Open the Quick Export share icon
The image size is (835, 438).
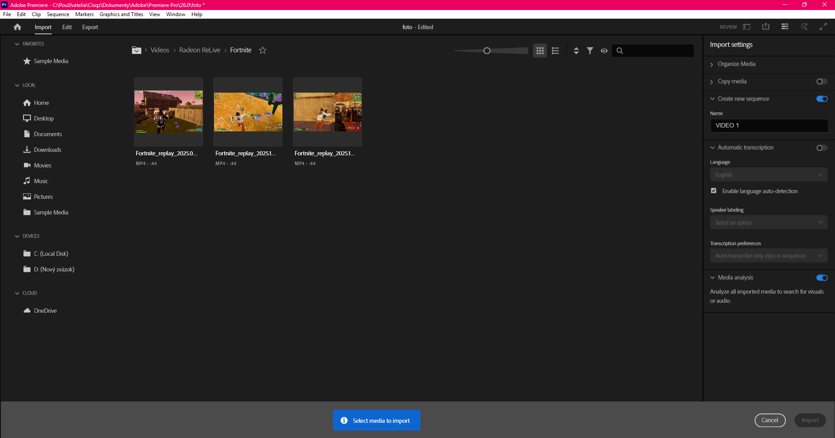click(x=766, y=27)
